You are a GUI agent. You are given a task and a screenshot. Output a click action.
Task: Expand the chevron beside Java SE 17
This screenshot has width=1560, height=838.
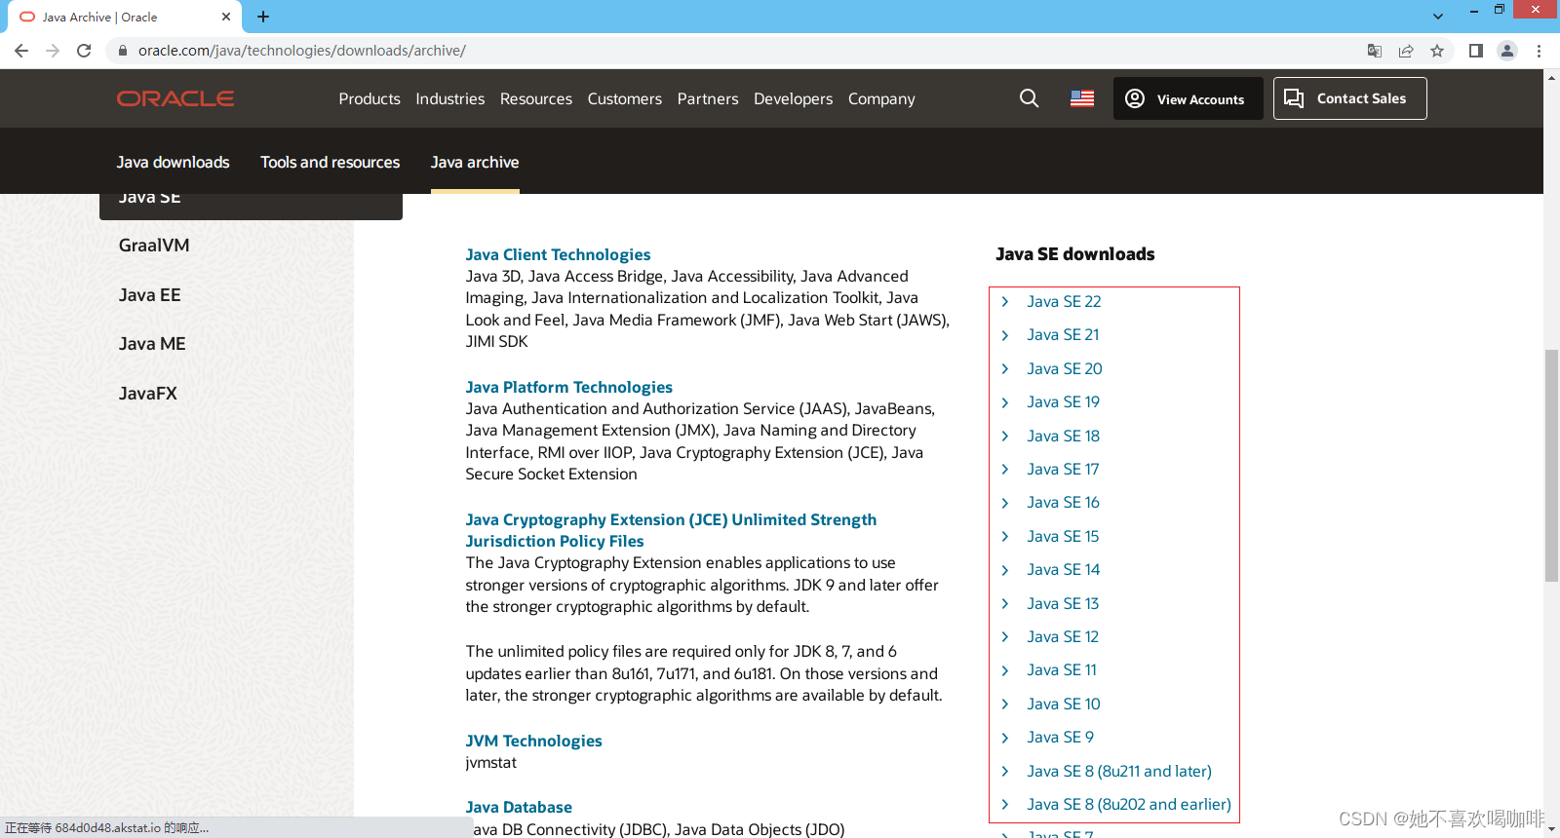pyautogui.click(x=1005, y=470)
